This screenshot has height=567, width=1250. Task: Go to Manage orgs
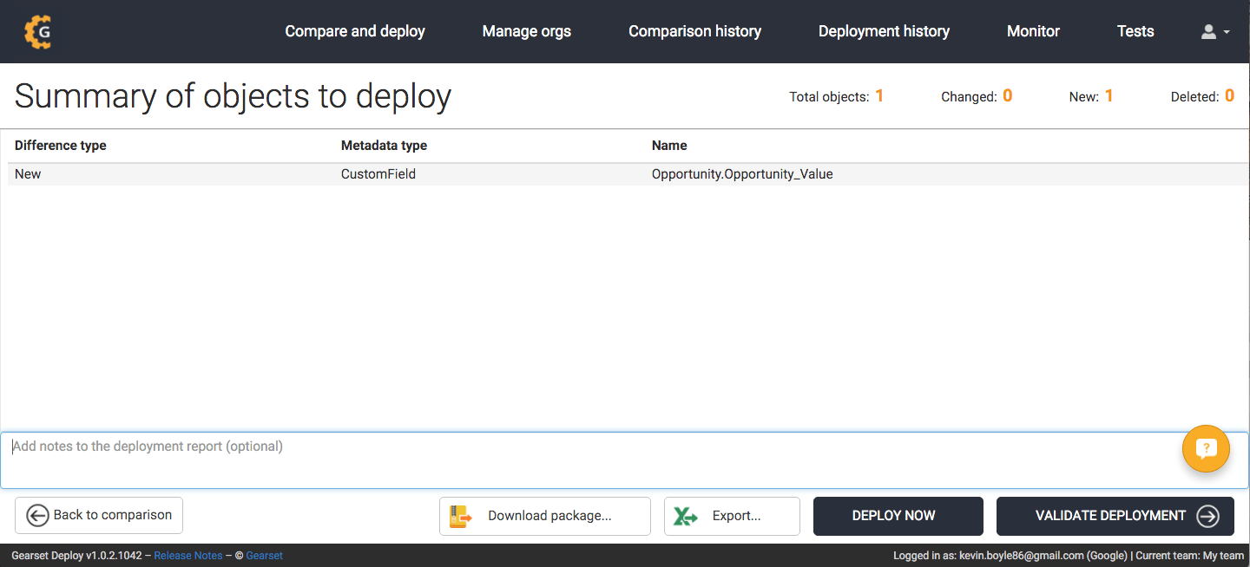pos(526,31)
